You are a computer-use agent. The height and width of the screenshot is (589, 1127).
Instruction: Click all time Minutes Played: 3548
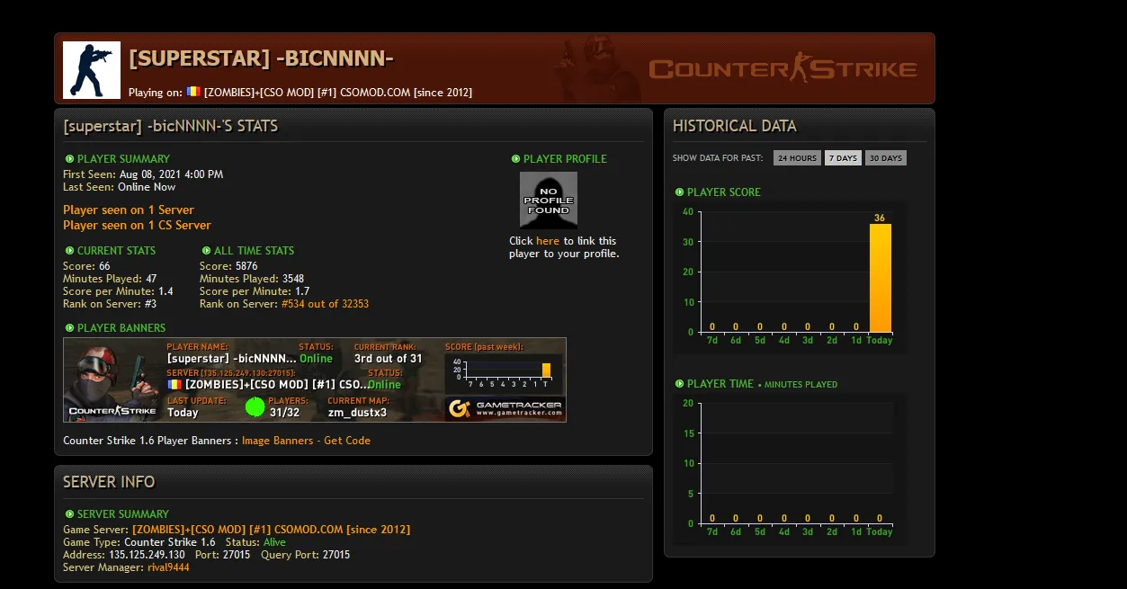(293, 279)
